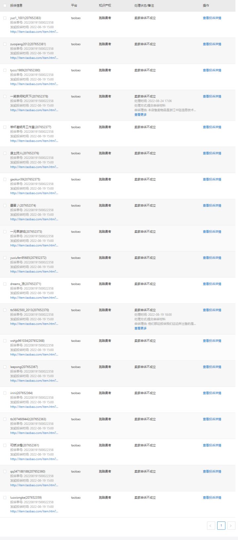Check the tb3074609442(207652363) row checkbox
238x540 pixels.
(x=5, y=419)
